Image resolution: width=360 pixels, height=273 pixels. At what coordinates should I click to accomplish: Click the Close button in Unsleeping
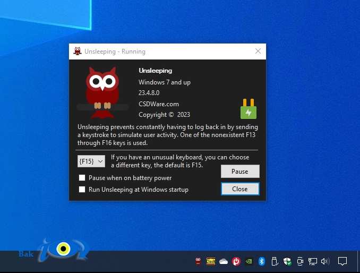coord(240,189)
